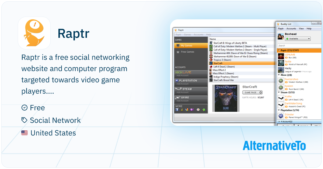Click Kothe's Steam avatar icon

pos(281,98)
